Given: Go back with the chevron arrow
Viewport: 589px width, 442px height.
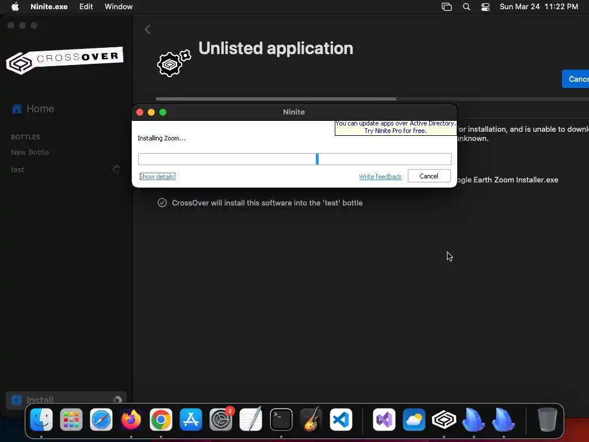Looking at the screenshot, I should [x=148, y=29].
